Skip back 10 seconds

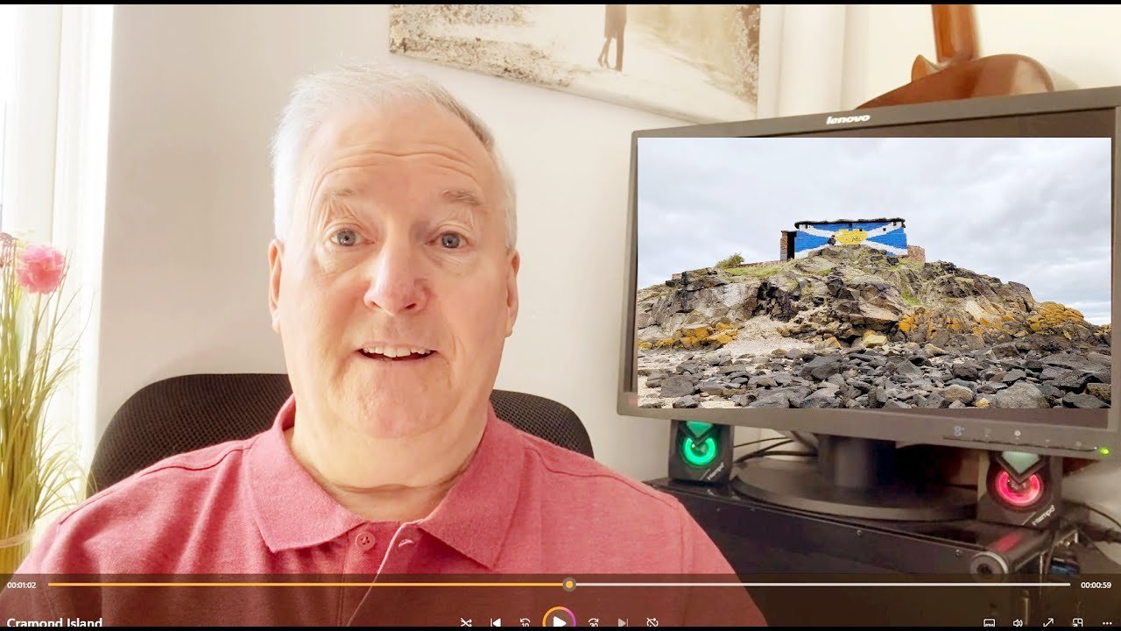[x=525, y=622]
